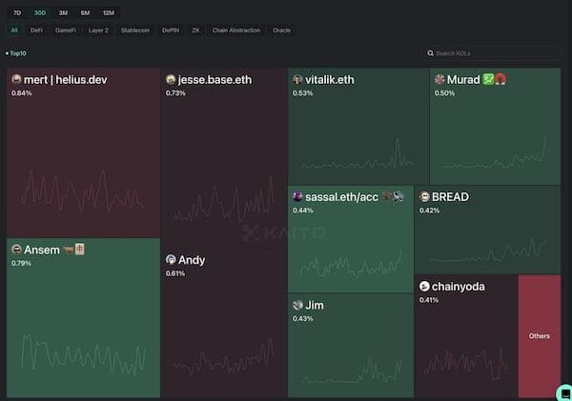Filter by Chain Abstraction category

coord(236,30)
